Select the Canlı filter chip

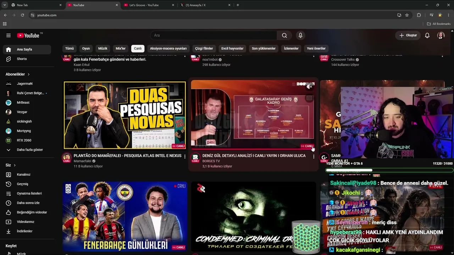pos(138,49)
